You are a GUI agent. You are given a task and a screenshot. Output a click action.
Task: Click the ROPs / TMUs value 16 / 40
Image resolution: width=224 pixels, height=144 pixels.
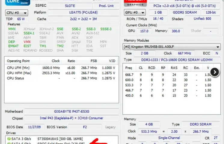click(x=158, y=19)
